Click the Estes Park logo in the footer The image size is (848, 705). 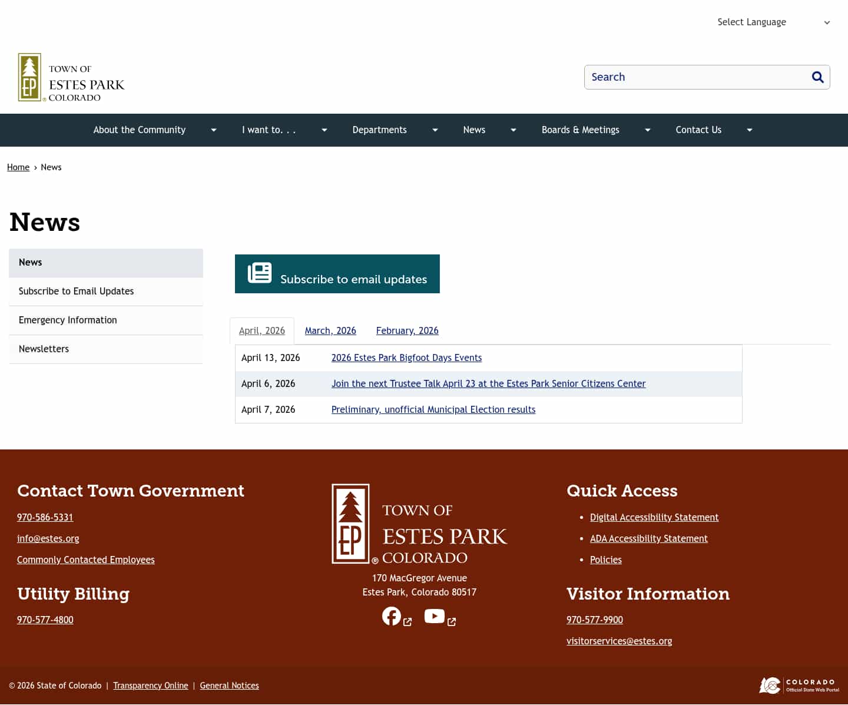click(419, 524)
